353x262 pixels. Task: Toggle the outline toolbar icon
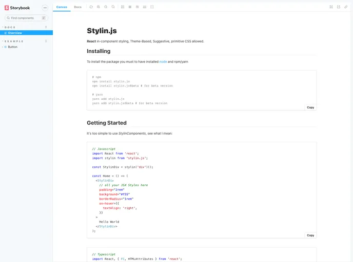point(152,7)
